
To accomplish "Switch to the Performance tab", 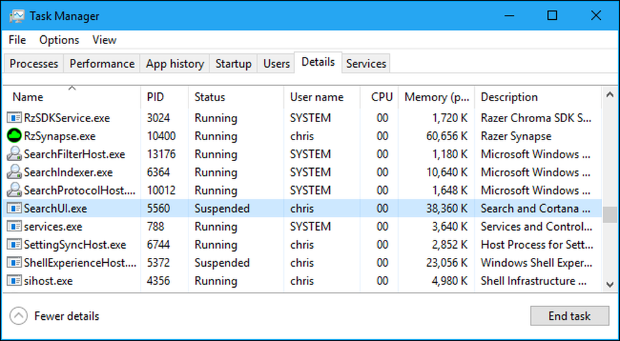I will (x=102, y=64).
